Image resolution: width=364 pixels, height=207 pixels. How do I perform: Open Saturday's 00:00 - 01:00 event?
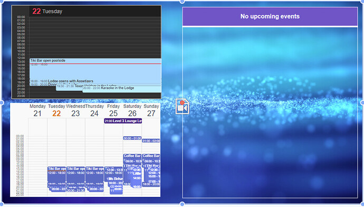(x=132, y=138)
